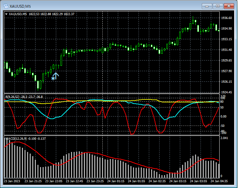The height and width of the screenshot is (188, 238).
Task: Click the 24 Jan 01:15 time label
Action: click(116, 181)
